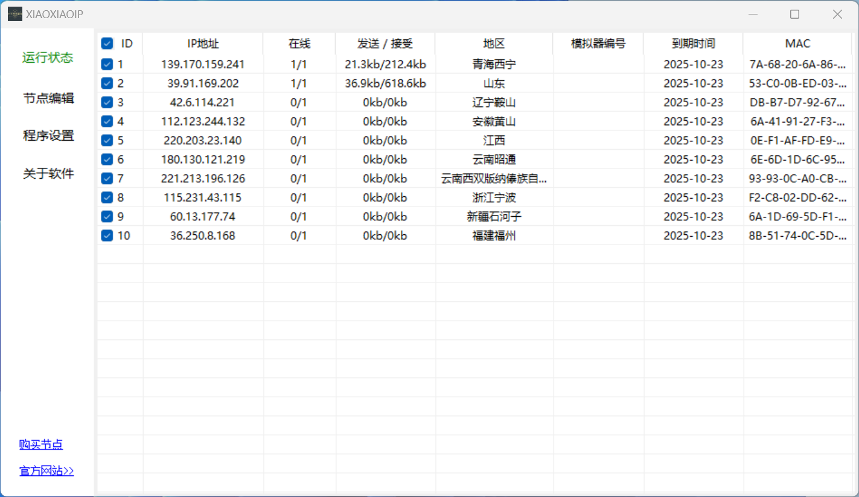Toggle checkbox for node ID 10
The height and width of the screenshot is (497, 859).
107,236
